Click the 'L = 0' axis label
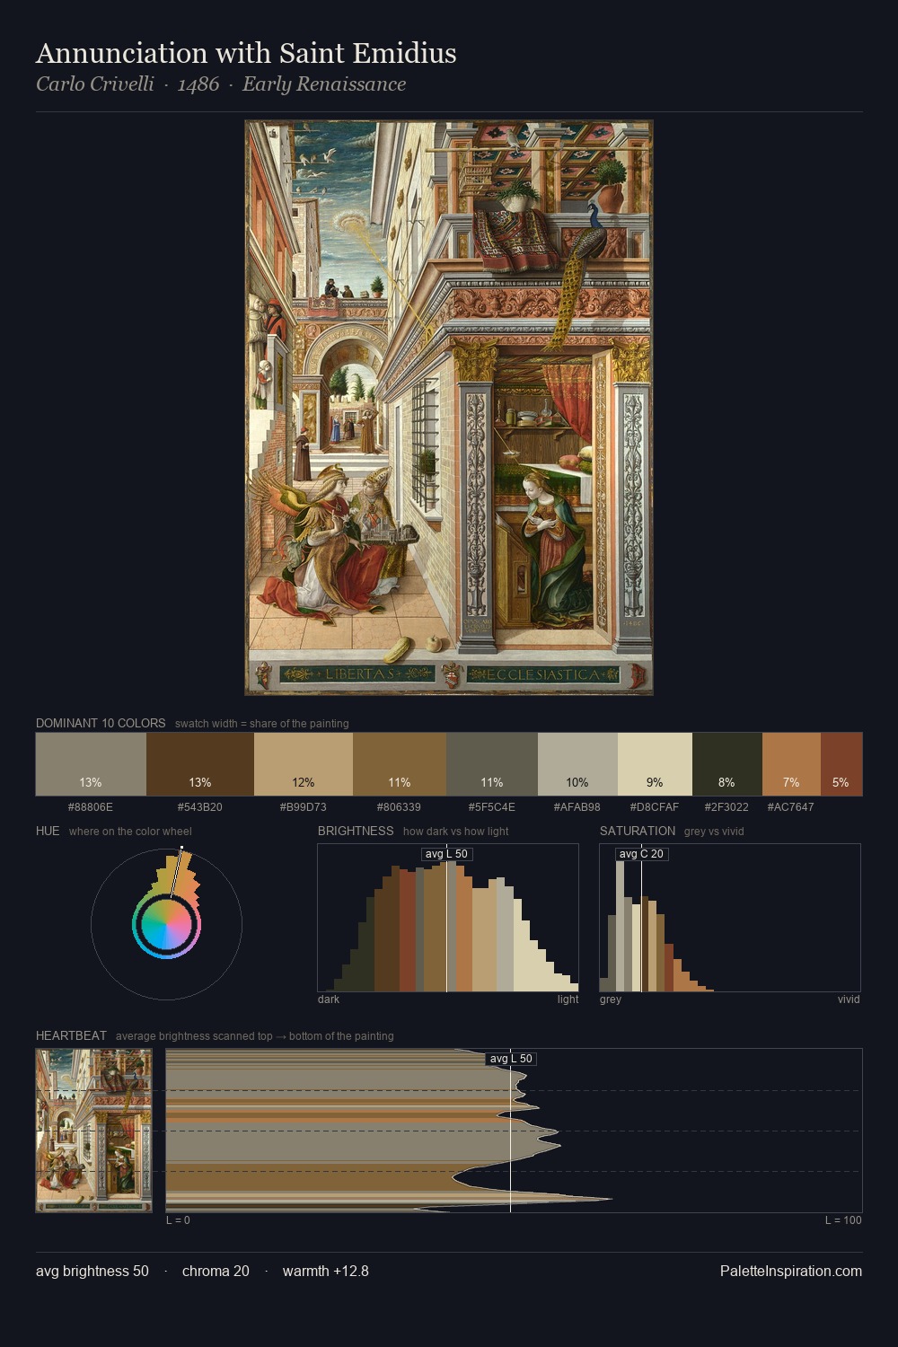The image size is (898, 1347). (178, 1219)
